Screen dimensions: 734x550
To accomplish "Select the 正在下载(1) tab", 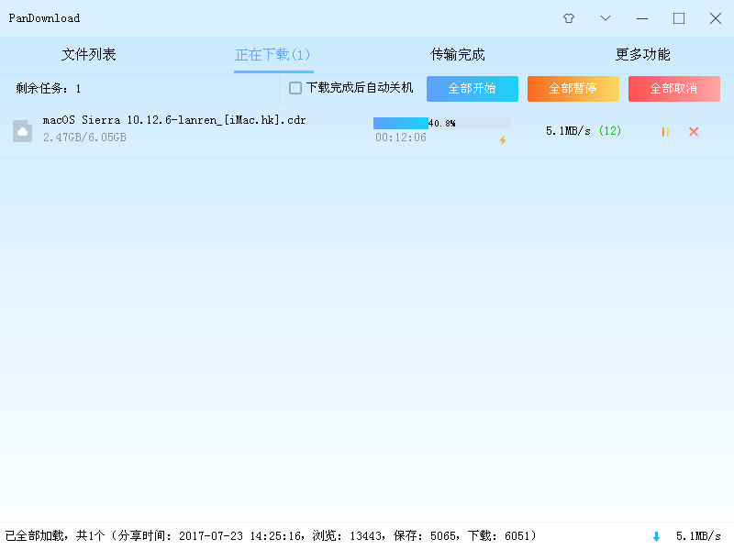I will point(272,55).
